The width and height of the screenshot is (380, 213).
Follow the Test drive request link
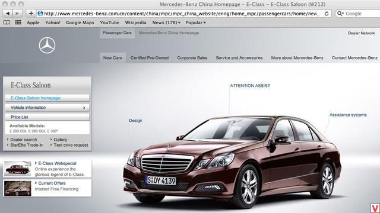[x=71, y=145]
